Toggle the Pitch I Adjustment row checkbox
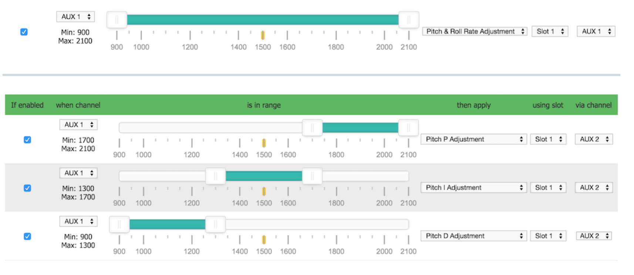634x275 pixels. coord(27,188)
